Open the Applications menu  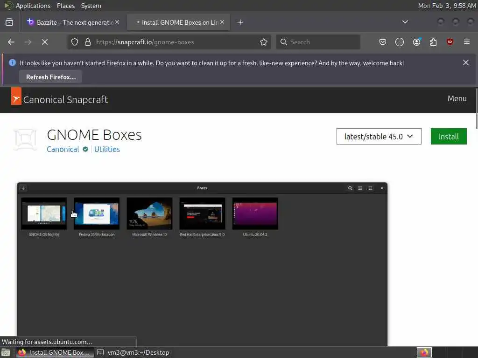click(x=33, y=6)
